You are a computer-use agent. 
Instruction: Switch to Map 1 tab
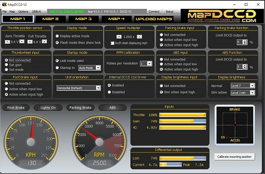pyautogui.click(x=18, y=19)
